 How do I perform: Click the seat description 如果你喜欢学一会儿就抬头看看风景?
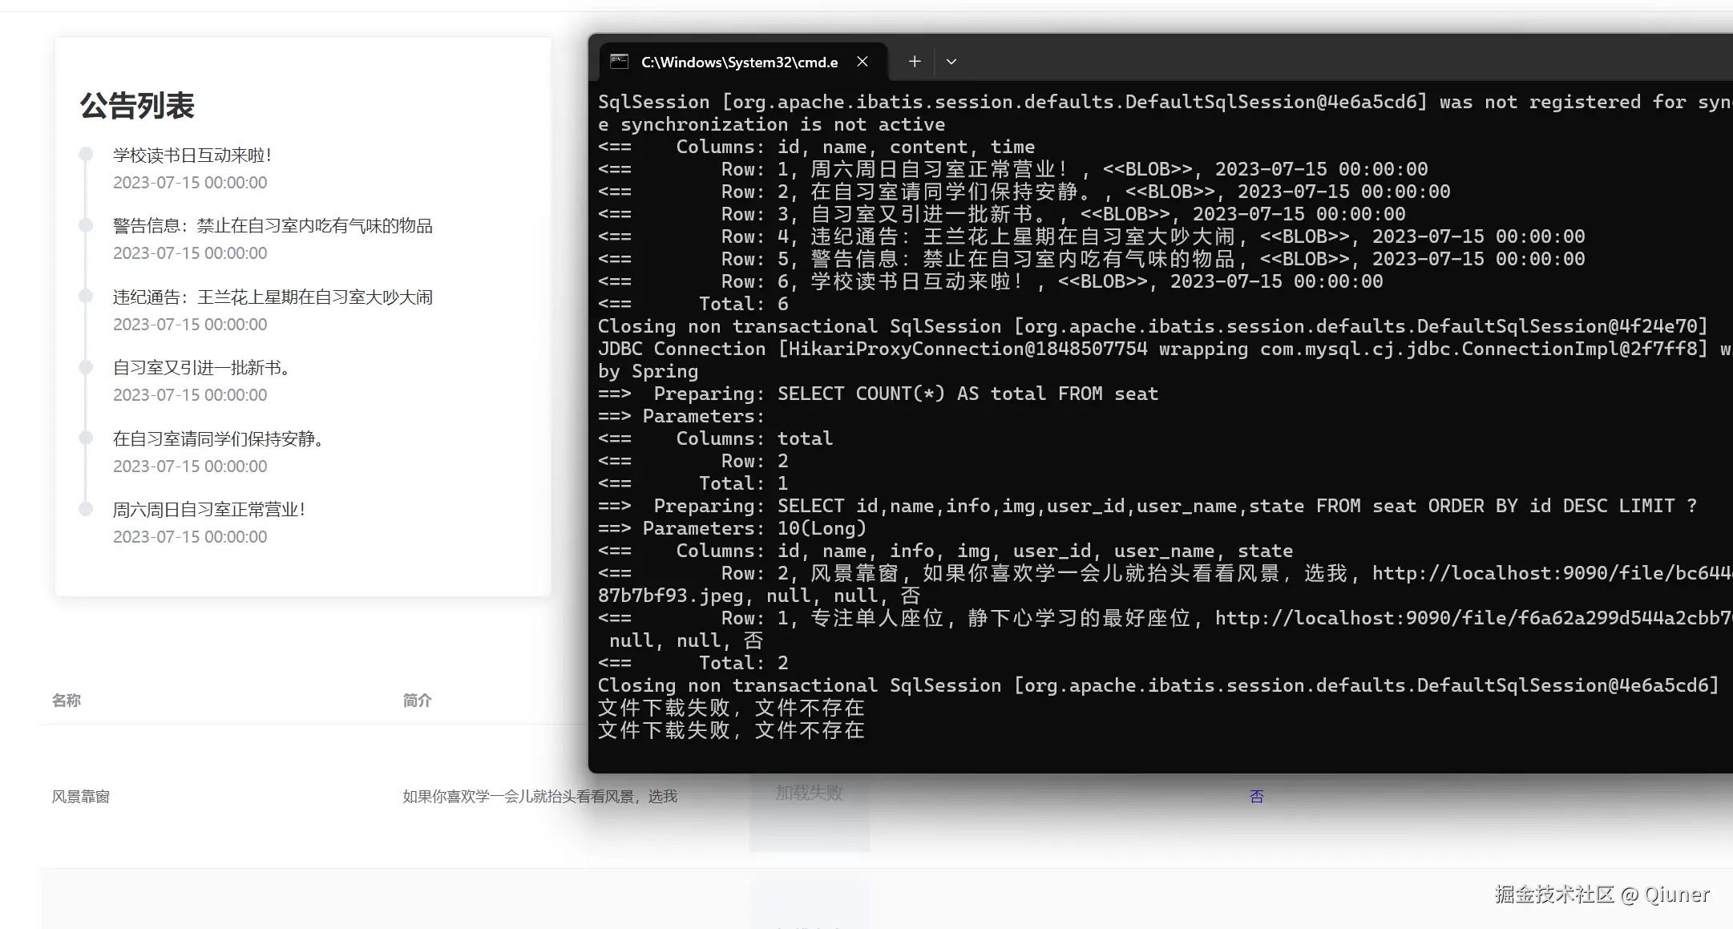539,797
